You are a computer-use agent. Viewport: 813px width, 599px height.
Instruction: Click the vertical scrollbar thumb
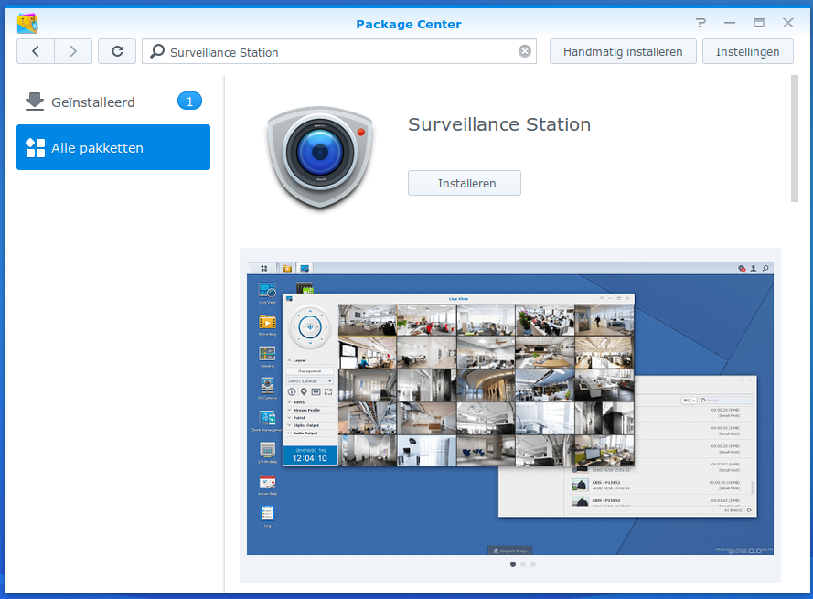tap(795, 138)
